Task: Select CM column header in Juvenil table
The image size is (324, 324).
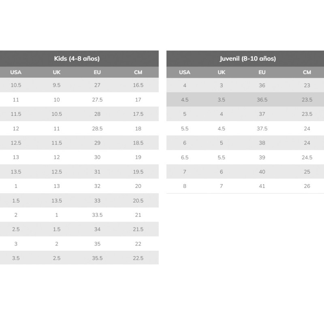Action: click(x=307, y=72)
